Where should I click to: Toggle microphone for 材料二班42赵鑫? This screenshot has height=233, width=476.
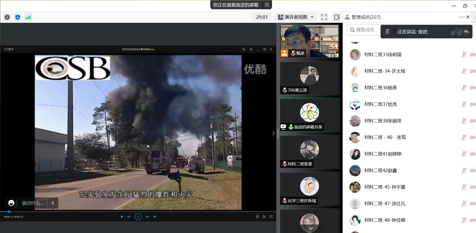[464, 171]
